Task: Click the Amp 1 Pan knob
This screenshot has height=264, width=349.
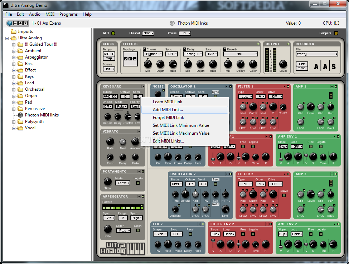Action: (330, 107)
